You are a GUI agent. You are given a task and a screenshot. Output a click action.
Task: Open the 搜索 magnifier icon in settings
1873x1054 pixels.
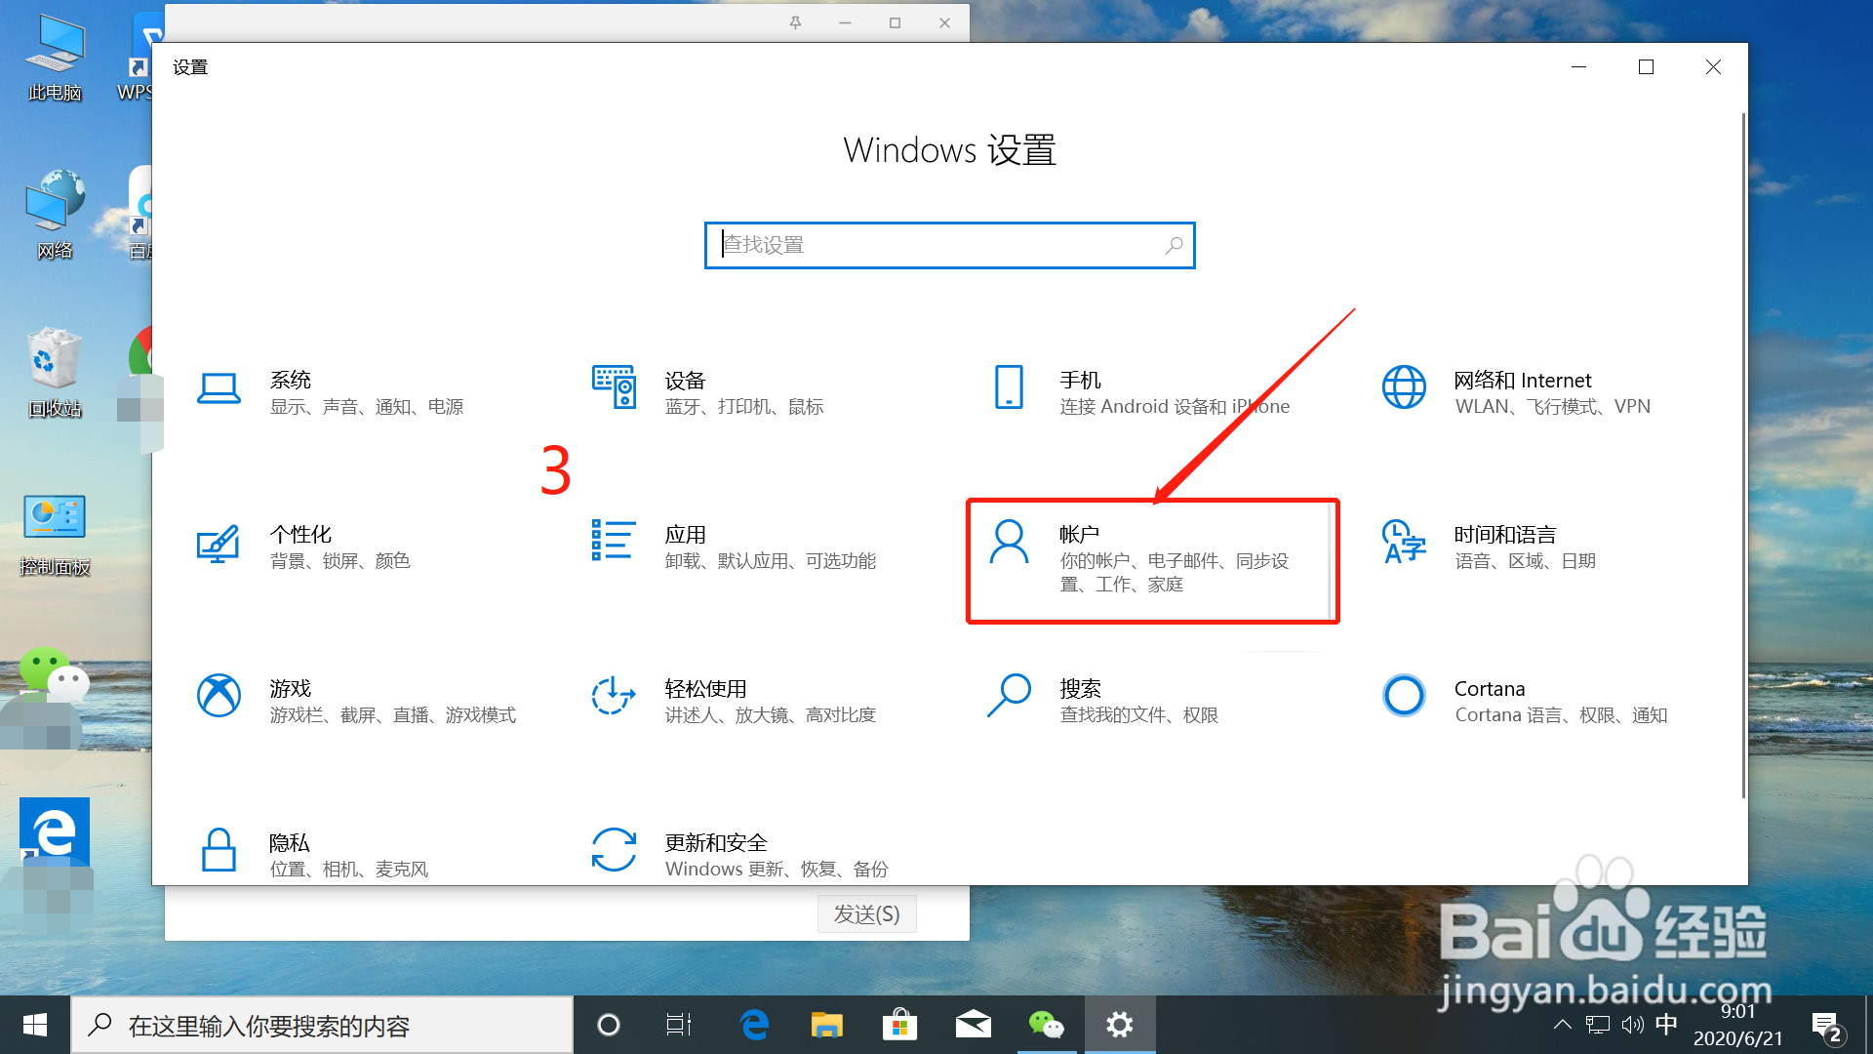pyautogui.click(x=1009, y=696)
